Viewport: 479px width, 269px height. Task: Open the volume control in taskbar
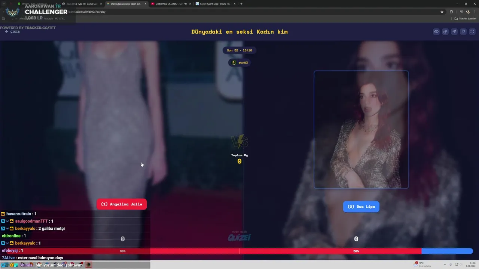tap(461, 265)
